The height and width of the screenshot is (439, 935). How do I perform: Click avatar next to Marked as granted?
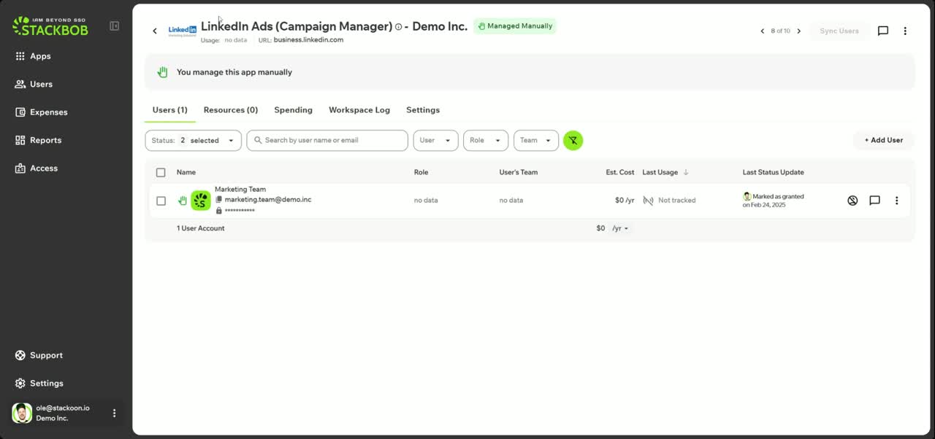(747, 197)
